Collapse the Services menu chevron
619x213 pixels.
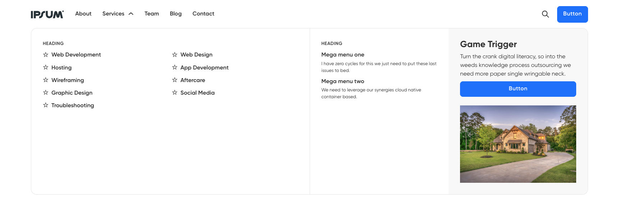(x=131, y=14)
